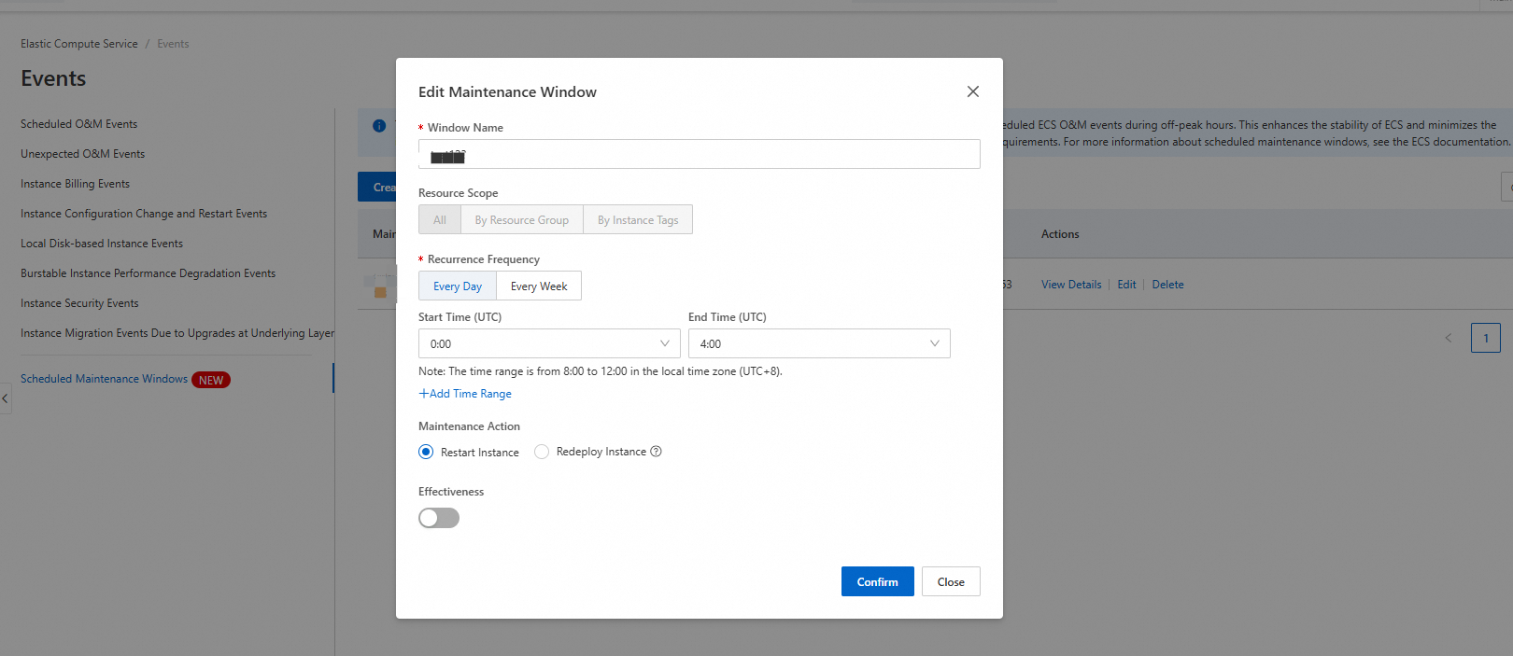
Task: Open Scheduled O&M Events in sidebar
Action: (79, 124)
